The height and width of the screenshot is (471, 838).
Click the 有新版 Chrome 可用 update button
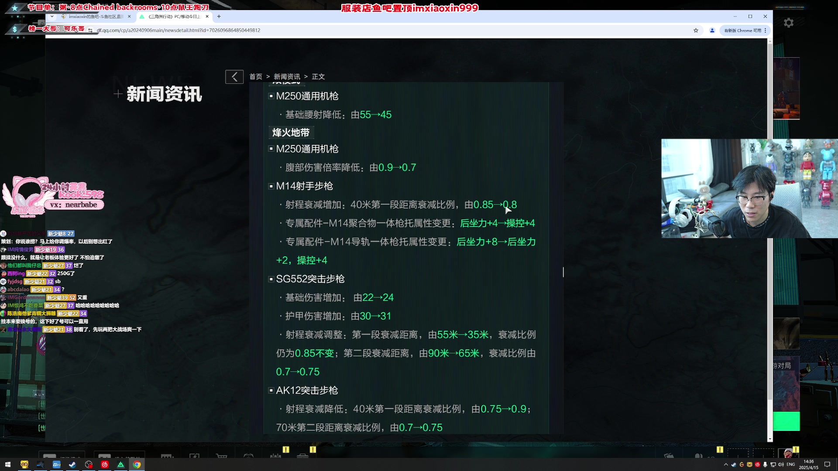point(742,31)
